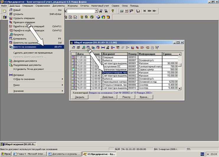
Task: Click journal scrollbar up arrow
Action: 180,54
